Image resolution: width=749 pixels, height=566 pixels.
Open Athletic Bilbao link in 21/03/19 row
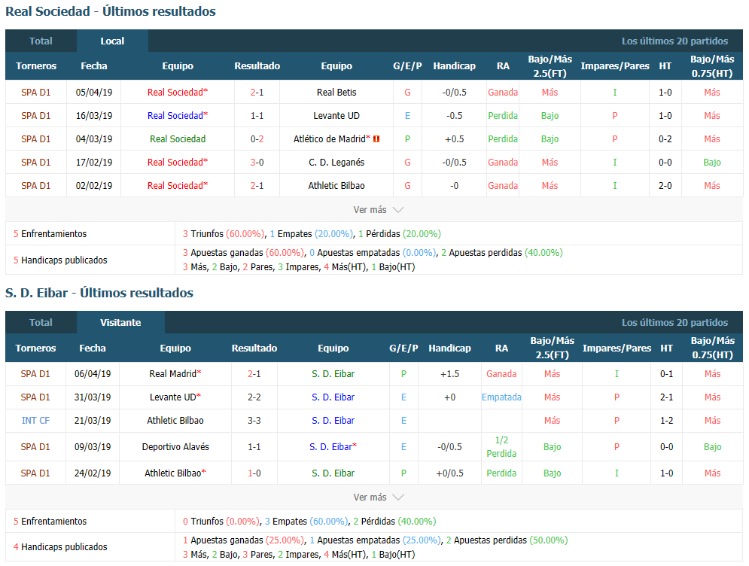point(175,421)
